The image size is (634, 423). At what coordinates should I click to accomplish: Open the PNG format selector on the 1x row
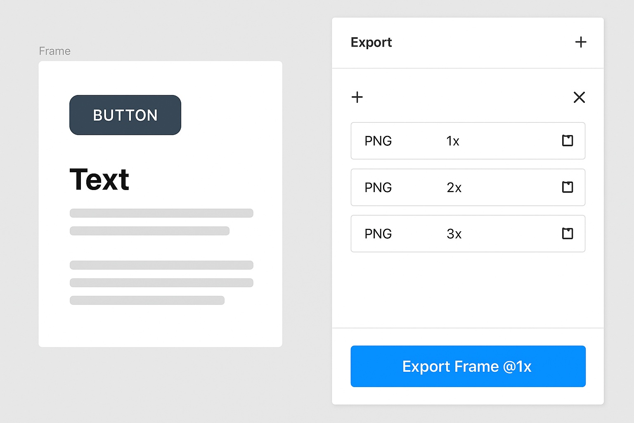(378, 141)
